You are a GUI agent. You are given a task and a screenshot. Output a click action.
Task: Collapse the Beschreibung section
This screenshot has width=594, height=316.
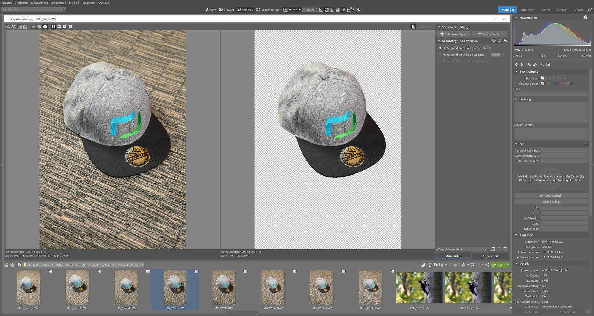click(516, 72)
